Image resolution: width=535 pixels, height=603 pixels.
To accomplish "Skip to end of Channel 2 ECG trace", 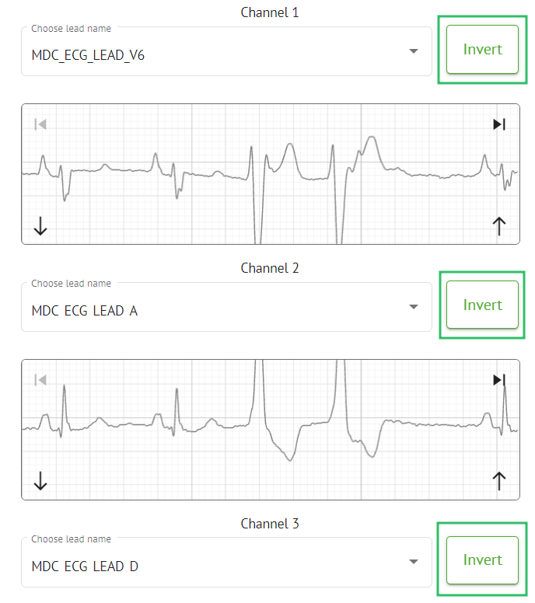I will click(x=499, y=380).
